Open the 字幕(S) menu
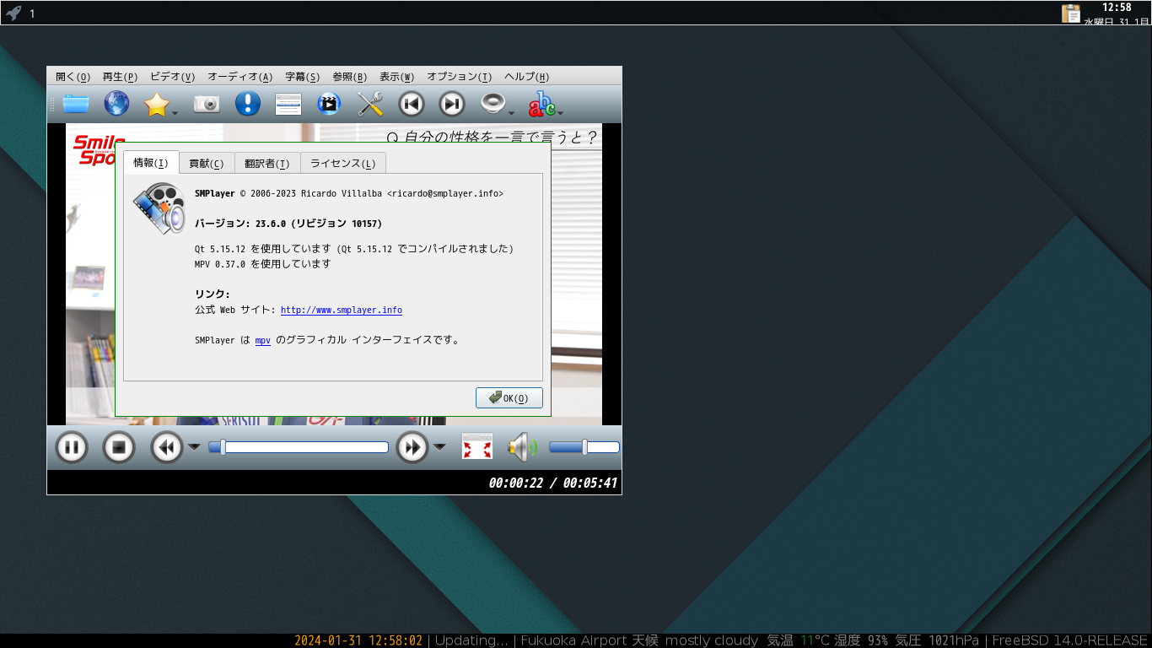Image resolution: width=1152 pixels, height=648 pixels. tap(303, 77)
